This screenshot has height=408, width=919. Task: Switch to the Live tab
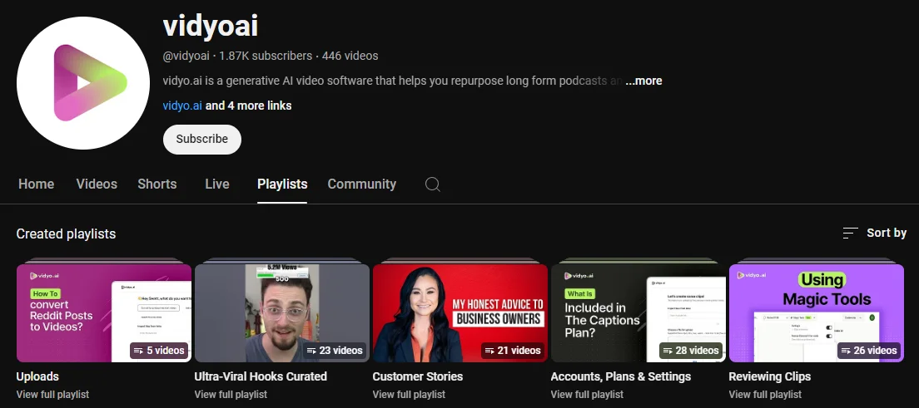click(x=217, y=184)
